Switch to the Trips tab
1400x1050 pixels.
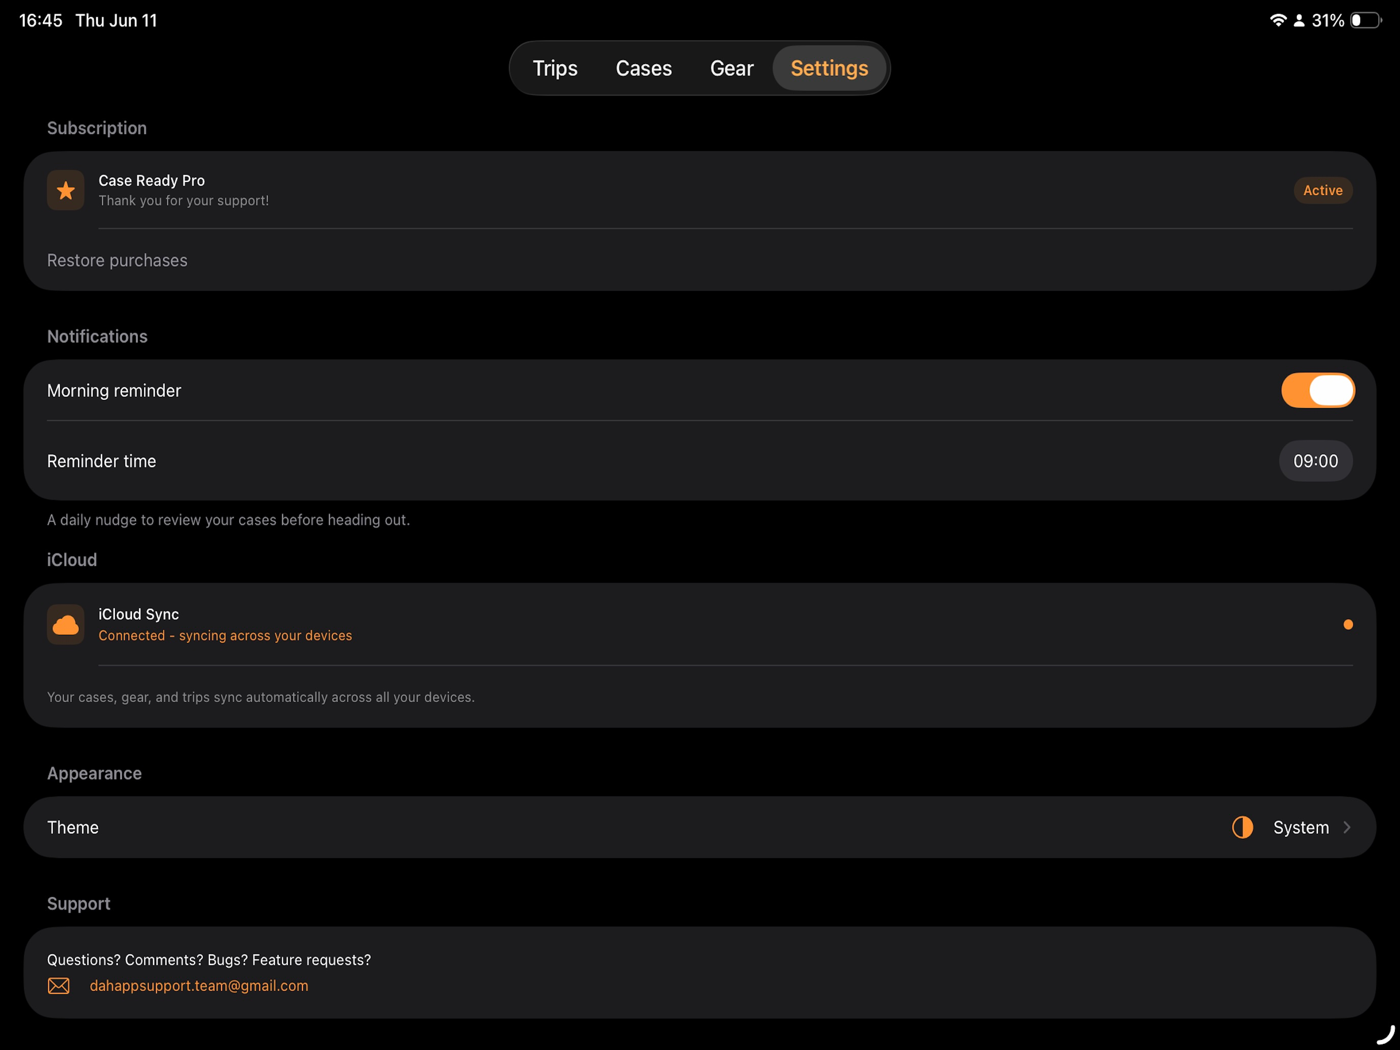click(x=555, y=68)
